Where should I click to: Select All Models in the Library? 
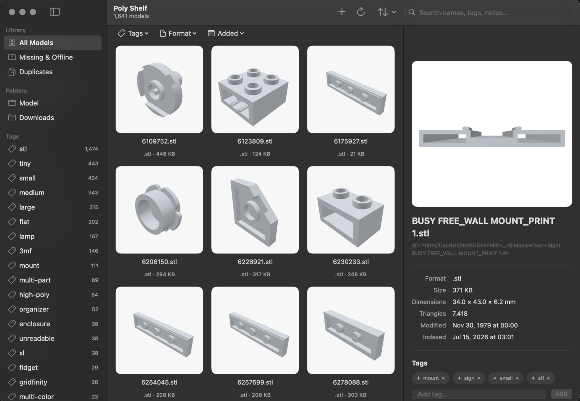(53, 43)
